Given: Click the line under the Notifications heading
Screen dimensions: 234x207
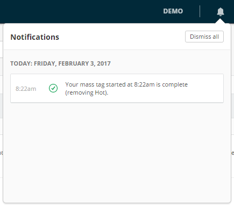Looking at the screenshot, I should (117, 49).
